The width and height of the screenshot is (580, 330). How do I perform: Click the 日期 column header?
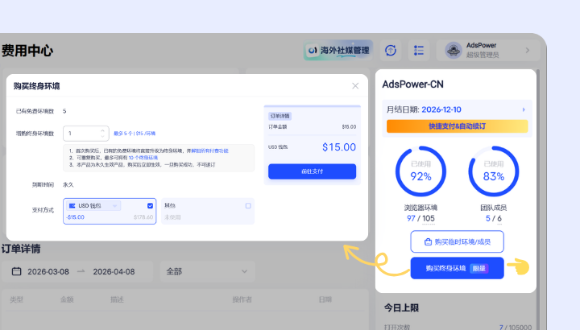pos(325,299)
